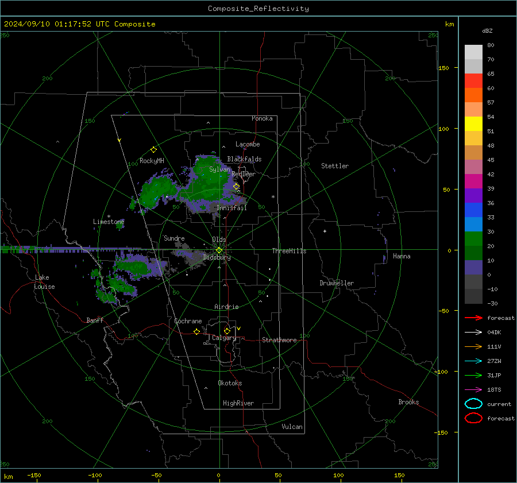Click the yellow diamond marker below Cochrane

[196, 331]
